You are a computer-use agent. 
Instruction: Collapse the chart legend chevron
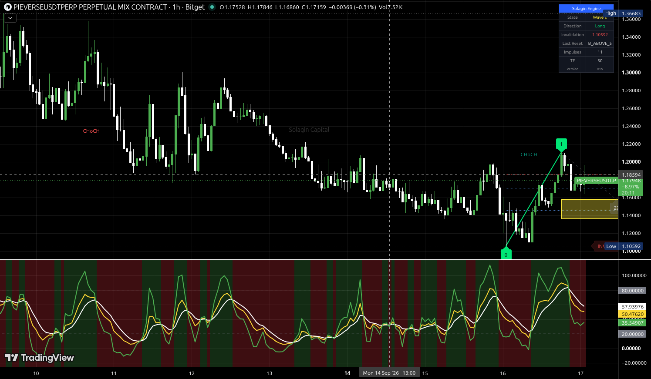pos(10,18)
